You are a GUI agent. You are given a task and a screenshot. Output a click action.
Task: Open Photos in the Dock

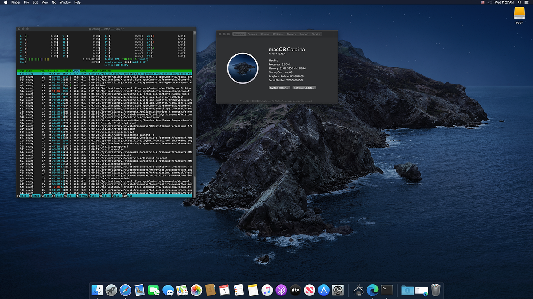coord(196,290)
